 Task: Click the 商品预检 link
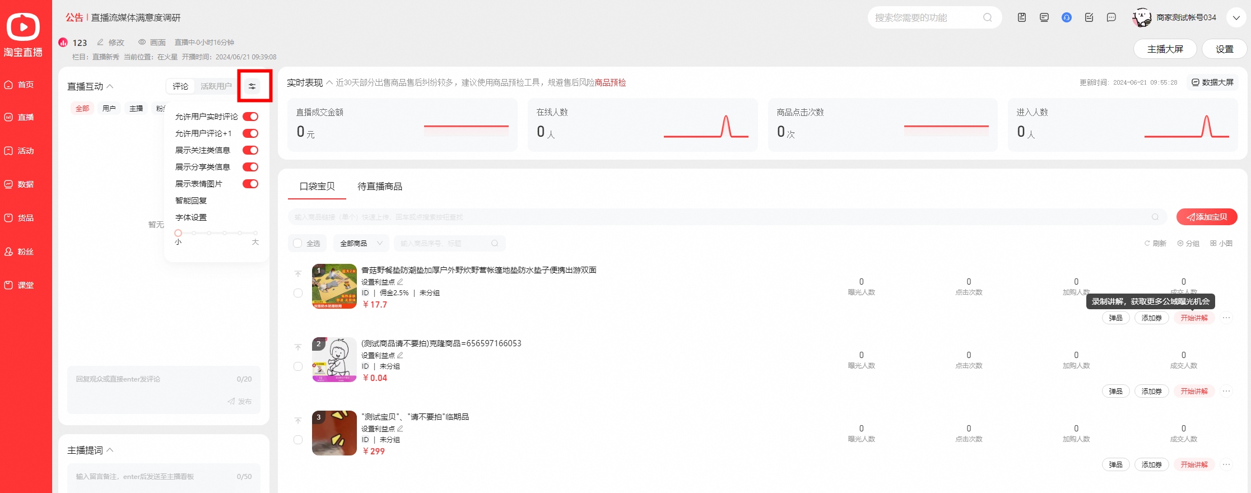[610, 82]
